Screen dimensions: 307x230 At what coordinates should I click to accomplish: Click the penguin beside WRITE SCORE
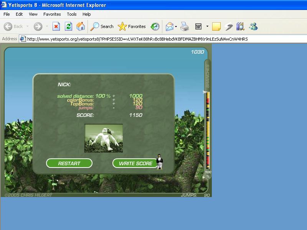[160, 162]
